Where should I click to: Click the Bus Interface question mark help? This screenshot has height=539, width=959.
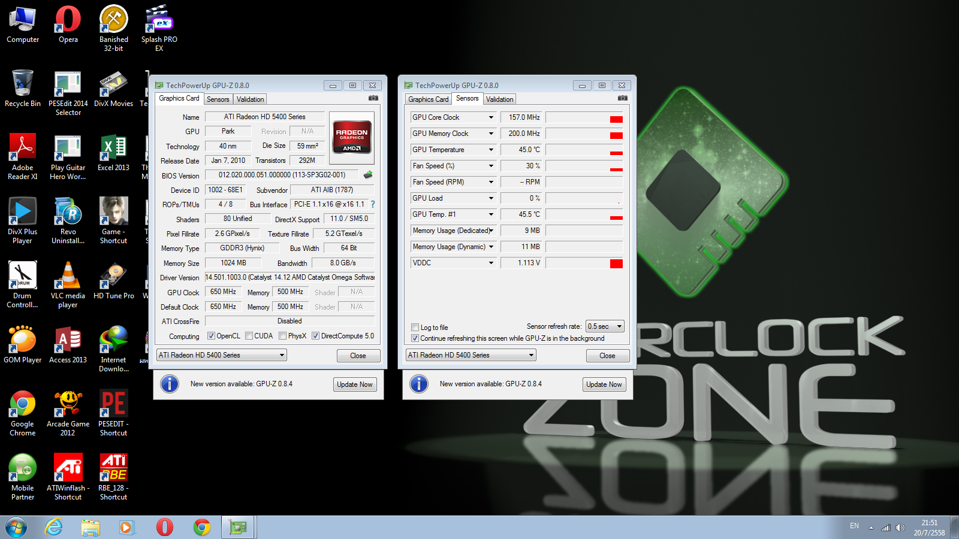pyautogui.click(x=373, y=204)
